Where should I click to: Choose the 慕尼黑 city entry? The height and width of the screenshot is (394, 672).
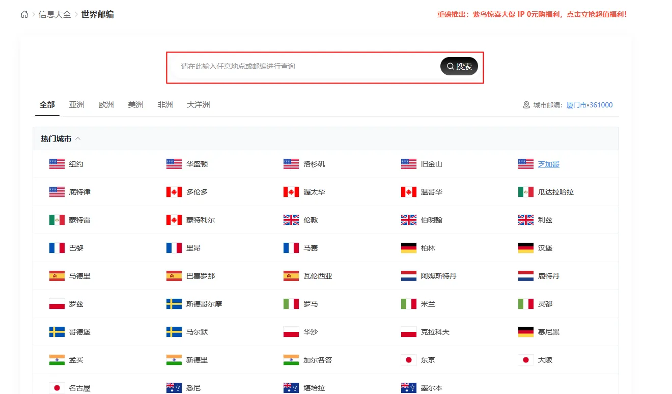pos(549,332)
